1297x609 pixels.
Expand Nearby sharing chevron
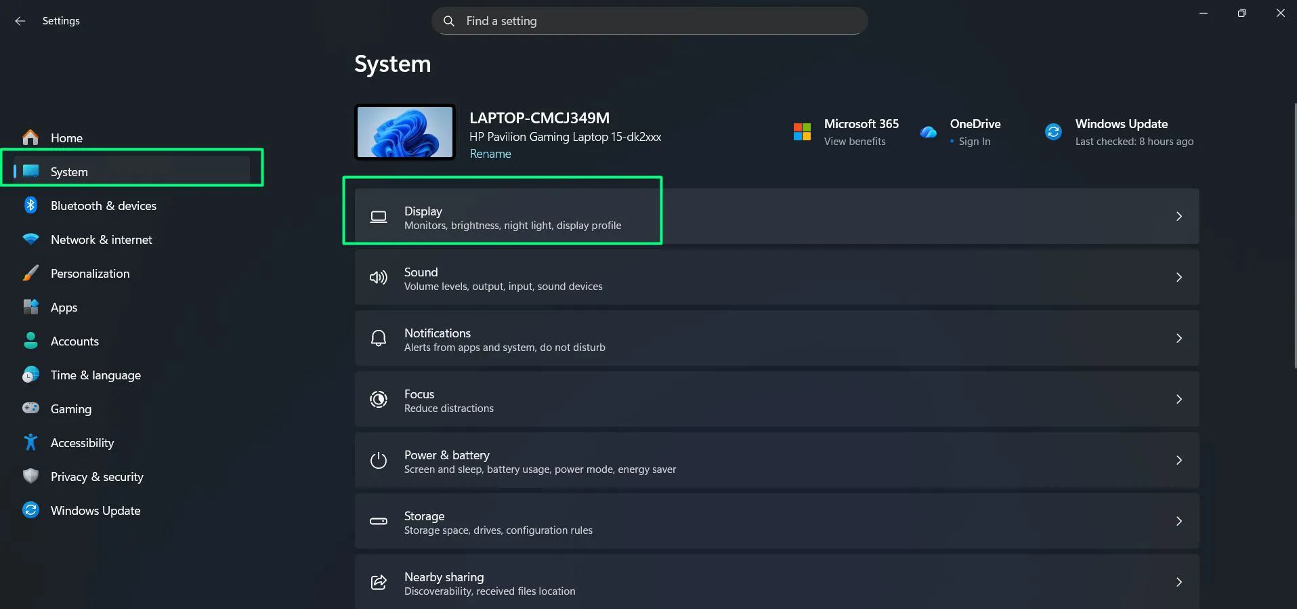coord(1179,583)
